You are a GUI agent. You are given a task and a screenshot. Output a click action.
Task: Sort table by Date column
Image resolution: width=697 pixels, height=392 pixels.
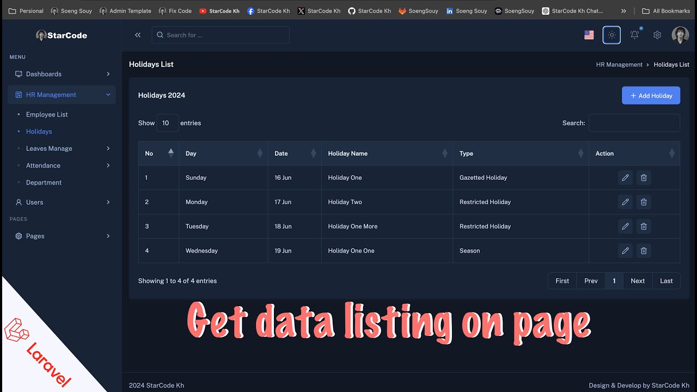pos(295,154)
